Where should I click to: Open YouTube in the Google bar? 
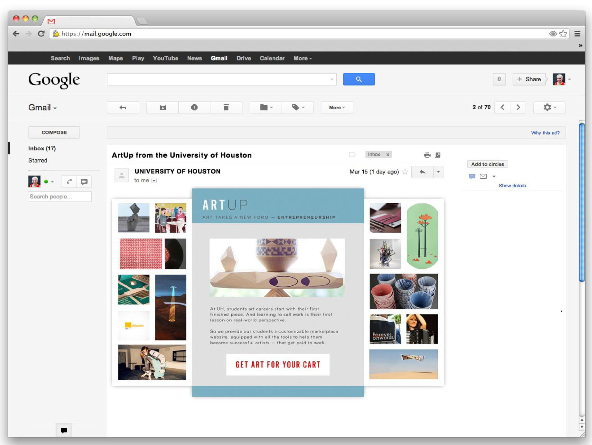165,58
